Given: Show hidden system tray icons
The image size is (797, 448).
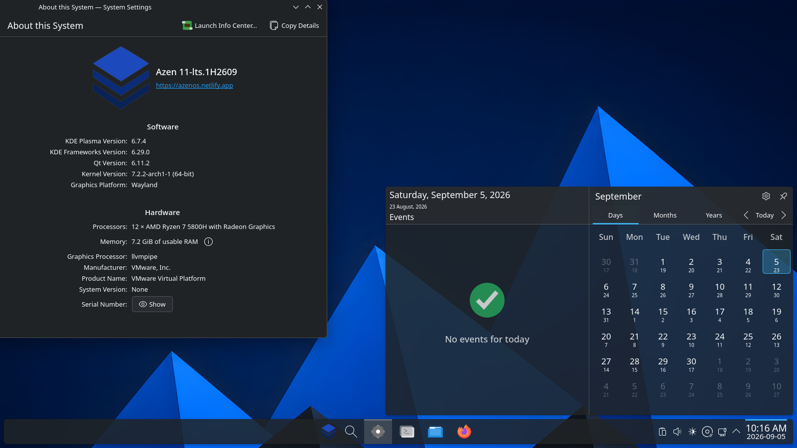Looking at the screenshot, I should pyautogui.click(x=736, y=431).
